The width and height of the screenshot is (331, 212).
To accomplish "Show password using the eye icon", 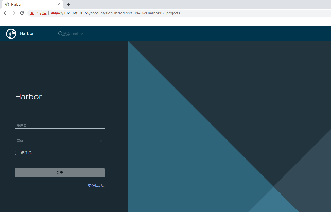I will click(102, 141).
